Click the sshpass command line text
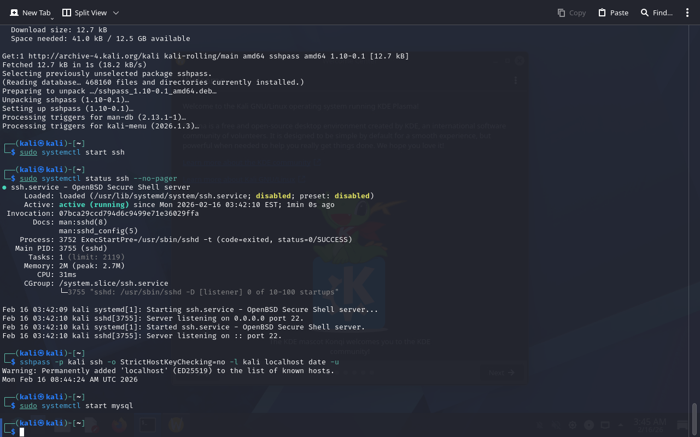 pyautogui.click(x=179, y=362)
